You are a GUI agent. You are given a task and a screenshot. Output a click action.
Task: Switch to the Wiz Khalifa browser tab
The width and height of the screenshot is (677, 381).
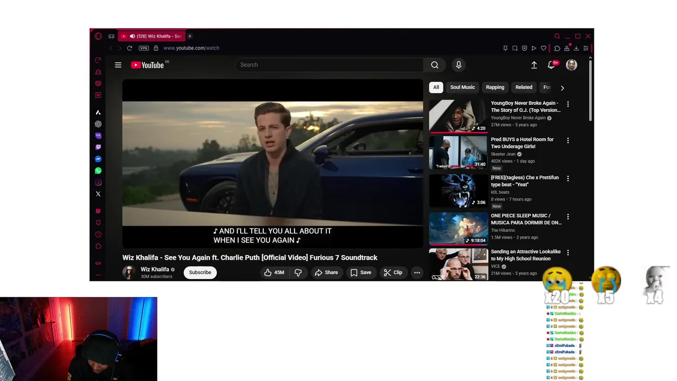(x=152, y=36)
